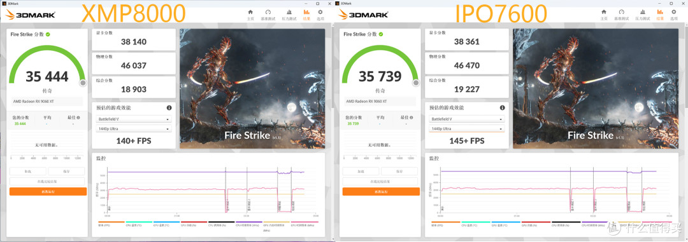
Task: Click 3DMark logo in right window header
Action: pyautogui.click(x=363, y=15)
